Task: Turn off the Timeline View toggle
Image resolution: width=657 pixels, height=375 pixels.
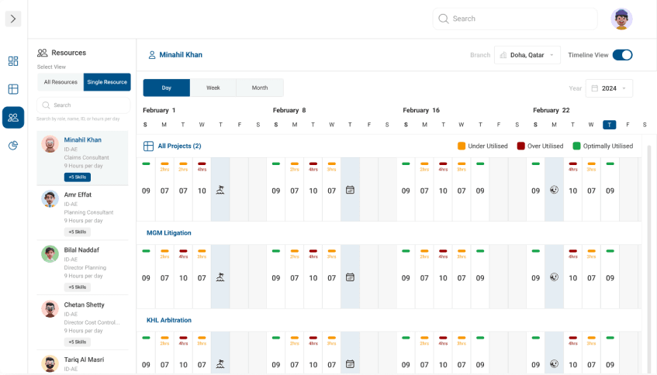Action: pos(622,55)
